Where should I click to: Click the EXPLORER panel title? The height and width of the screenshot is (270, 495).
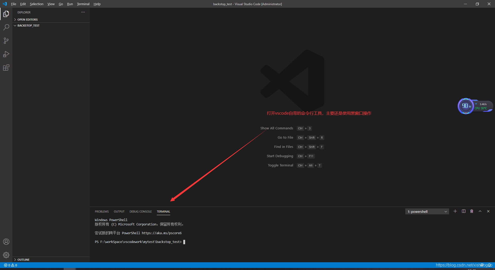point(24,12)
